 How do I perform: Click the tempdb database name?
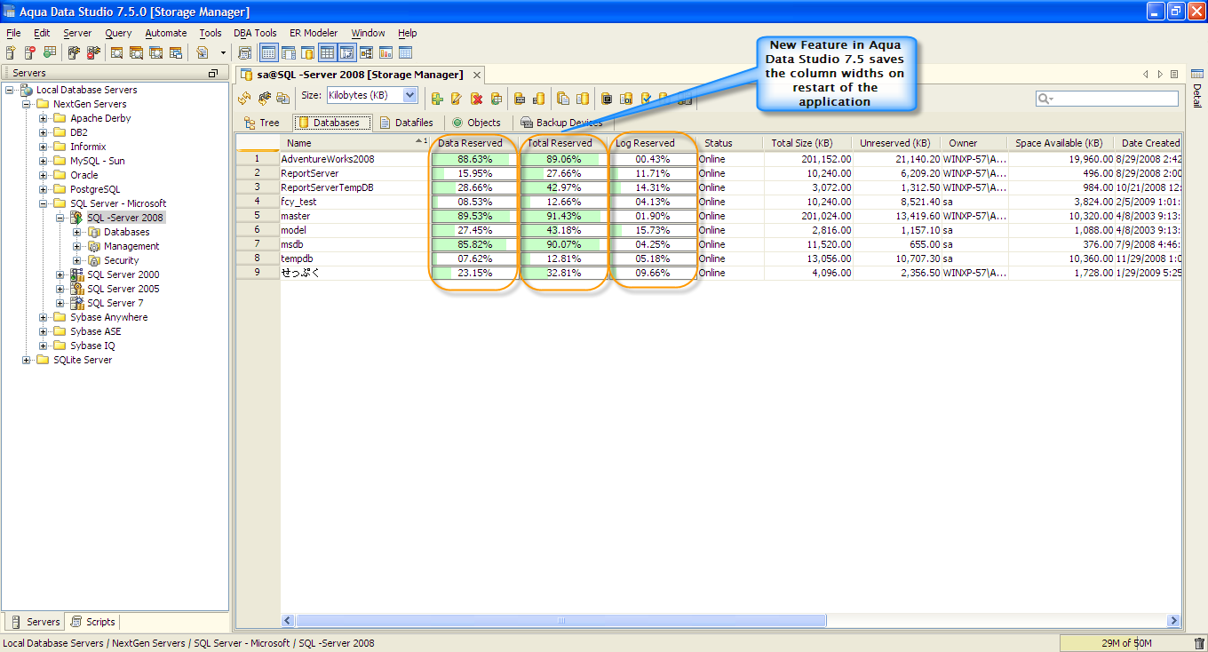pyautogui.click(x=297, y=258)
